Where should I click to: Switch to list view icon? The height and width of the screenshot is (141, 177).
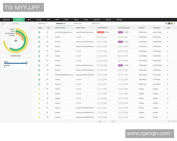(166, 23)
